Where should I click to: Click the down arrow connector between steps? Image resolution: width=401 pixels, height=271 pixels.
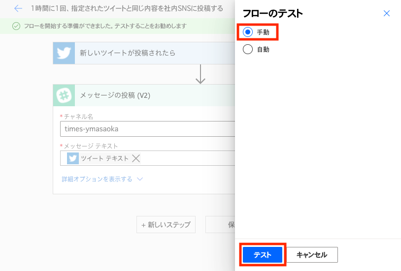200,74
